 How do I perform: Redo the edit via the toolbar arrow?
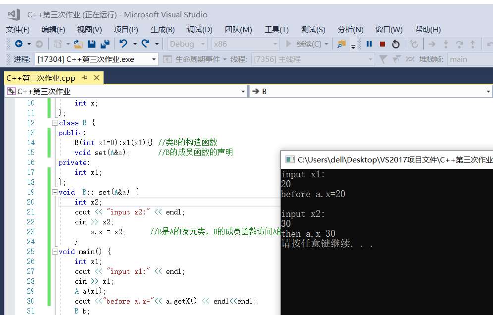tap(145, 44)
